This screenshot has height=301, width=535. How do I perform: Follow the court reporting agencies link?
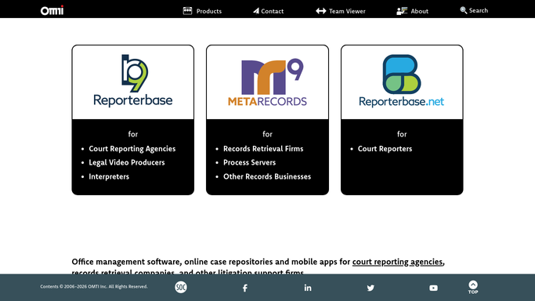(397, 262)
